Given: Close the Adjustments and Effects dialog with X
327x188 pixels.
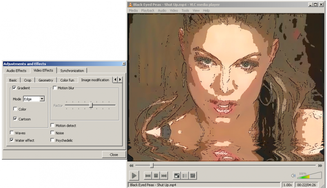Looking at the screenshot, I should (124, 64).
